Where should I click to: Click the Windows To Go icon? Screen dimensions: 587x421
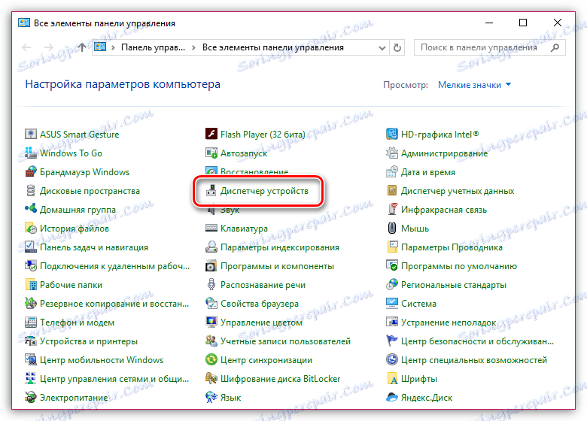click(x=30, y=153)
